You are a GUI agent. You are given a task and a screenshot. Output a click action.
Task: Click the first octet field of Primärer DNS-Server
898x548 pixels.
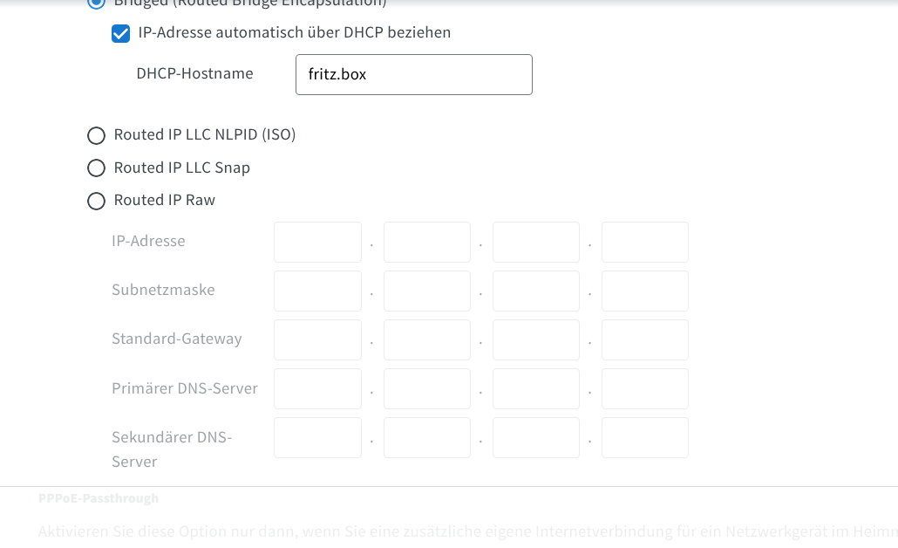click(x=317, y=388)
